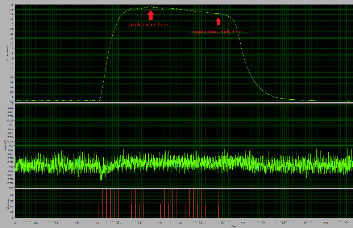Click the 0.5 label on the Time axis
The image size is (353, 228).
(221, 224)
